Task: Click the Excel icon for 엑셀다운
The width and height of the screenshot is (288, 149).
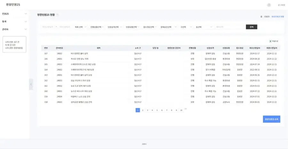Action: 270,41
